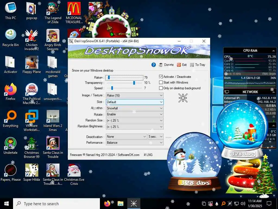Screen dimensions: 278x209
Task: Open MCDONAL TREASURE desktop shortcut
Action: (74, 13)
